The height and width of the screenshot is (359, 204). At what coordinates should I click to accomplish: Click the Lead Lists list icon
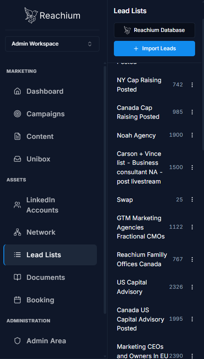[17, 255]
